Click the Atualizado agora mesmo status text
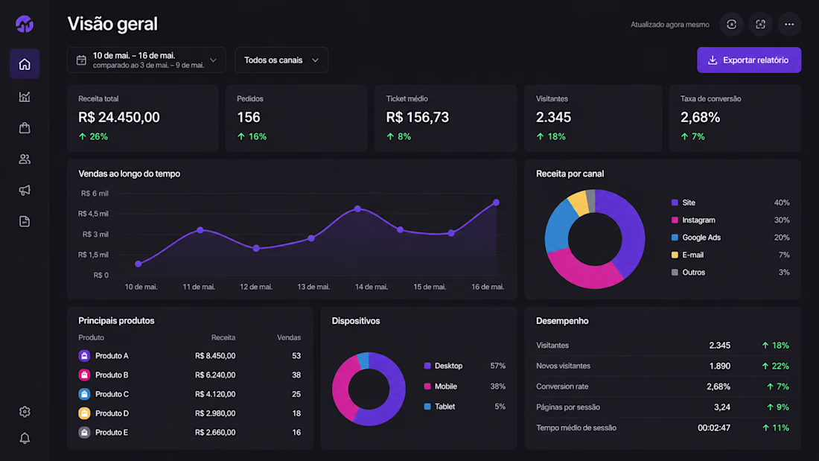Viewport: 819px width, 461px height. tap(669, 25)
